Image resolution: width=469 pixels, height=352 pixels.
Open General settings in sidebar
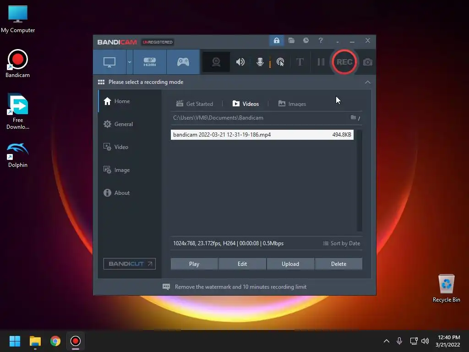tap(130, 124)
